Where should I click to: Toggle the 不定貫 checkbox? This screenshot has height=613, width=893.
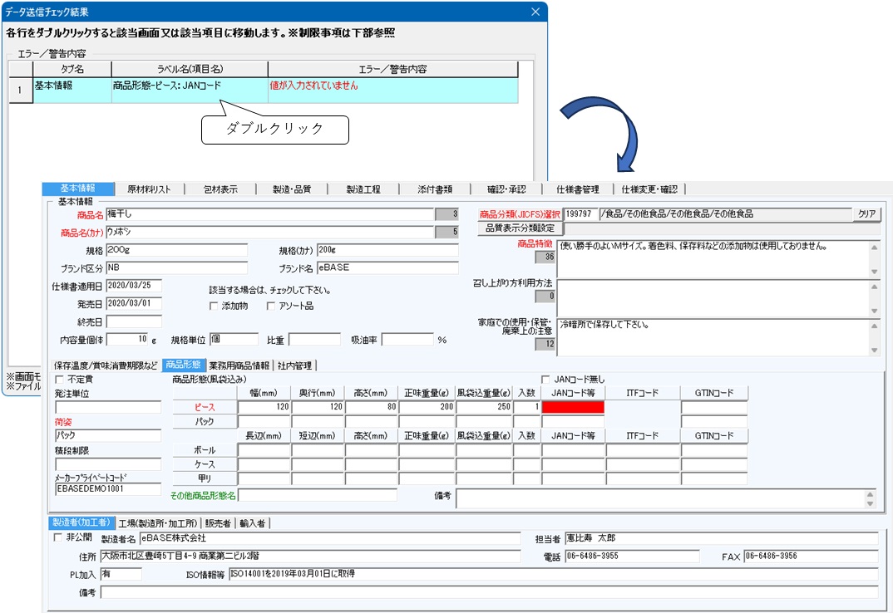(60, 380)
